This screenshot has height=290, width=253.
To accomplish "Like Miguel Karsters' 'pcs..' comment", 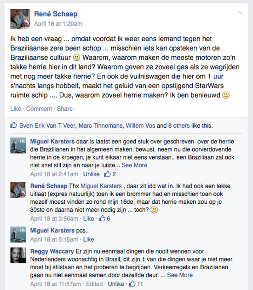I will click(89, 239).
